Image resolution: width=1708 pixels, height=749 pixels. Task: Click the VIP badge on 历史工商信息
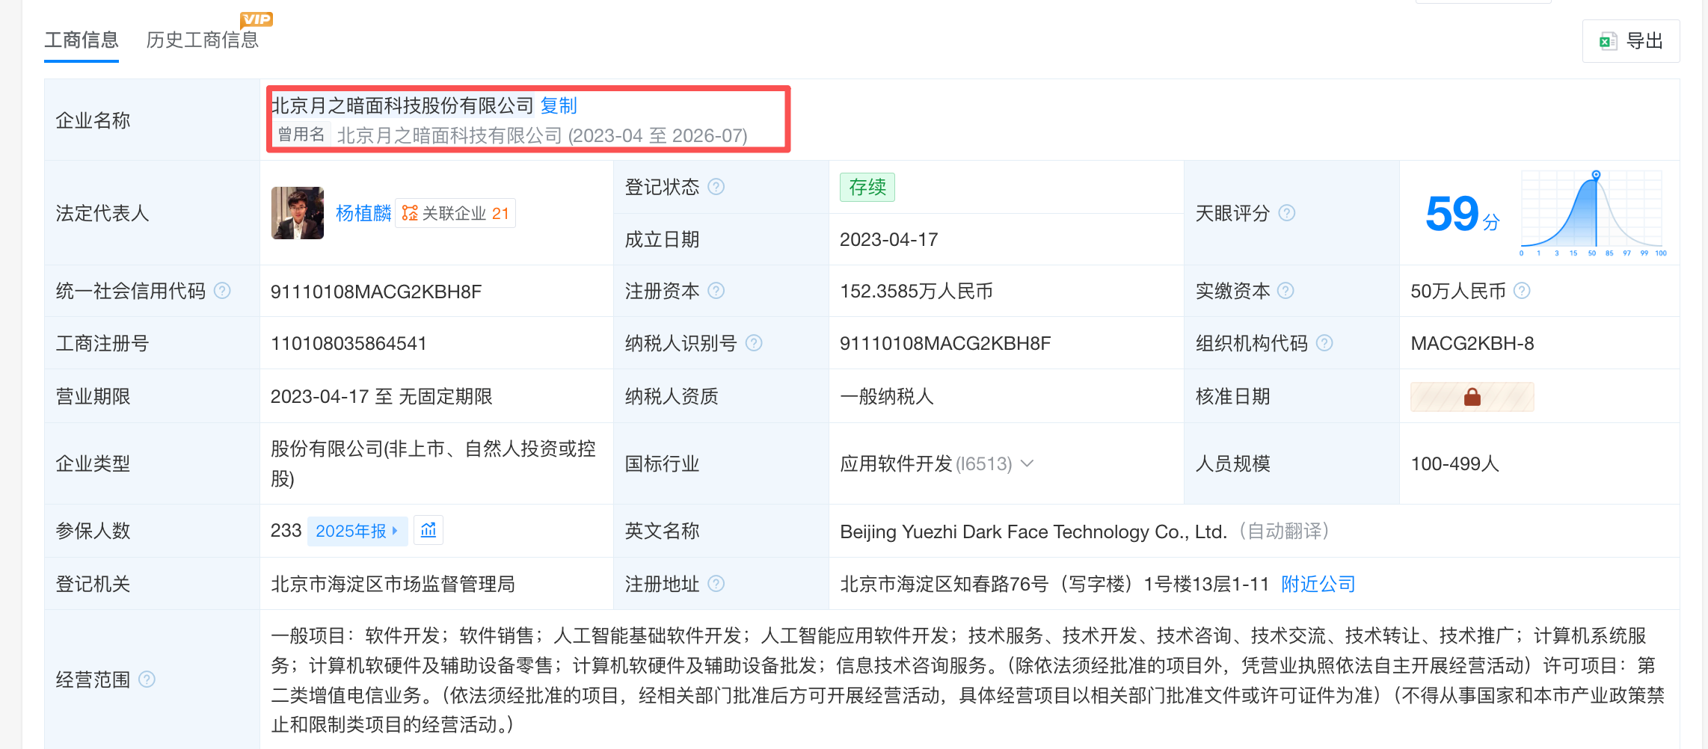[256, 19]
